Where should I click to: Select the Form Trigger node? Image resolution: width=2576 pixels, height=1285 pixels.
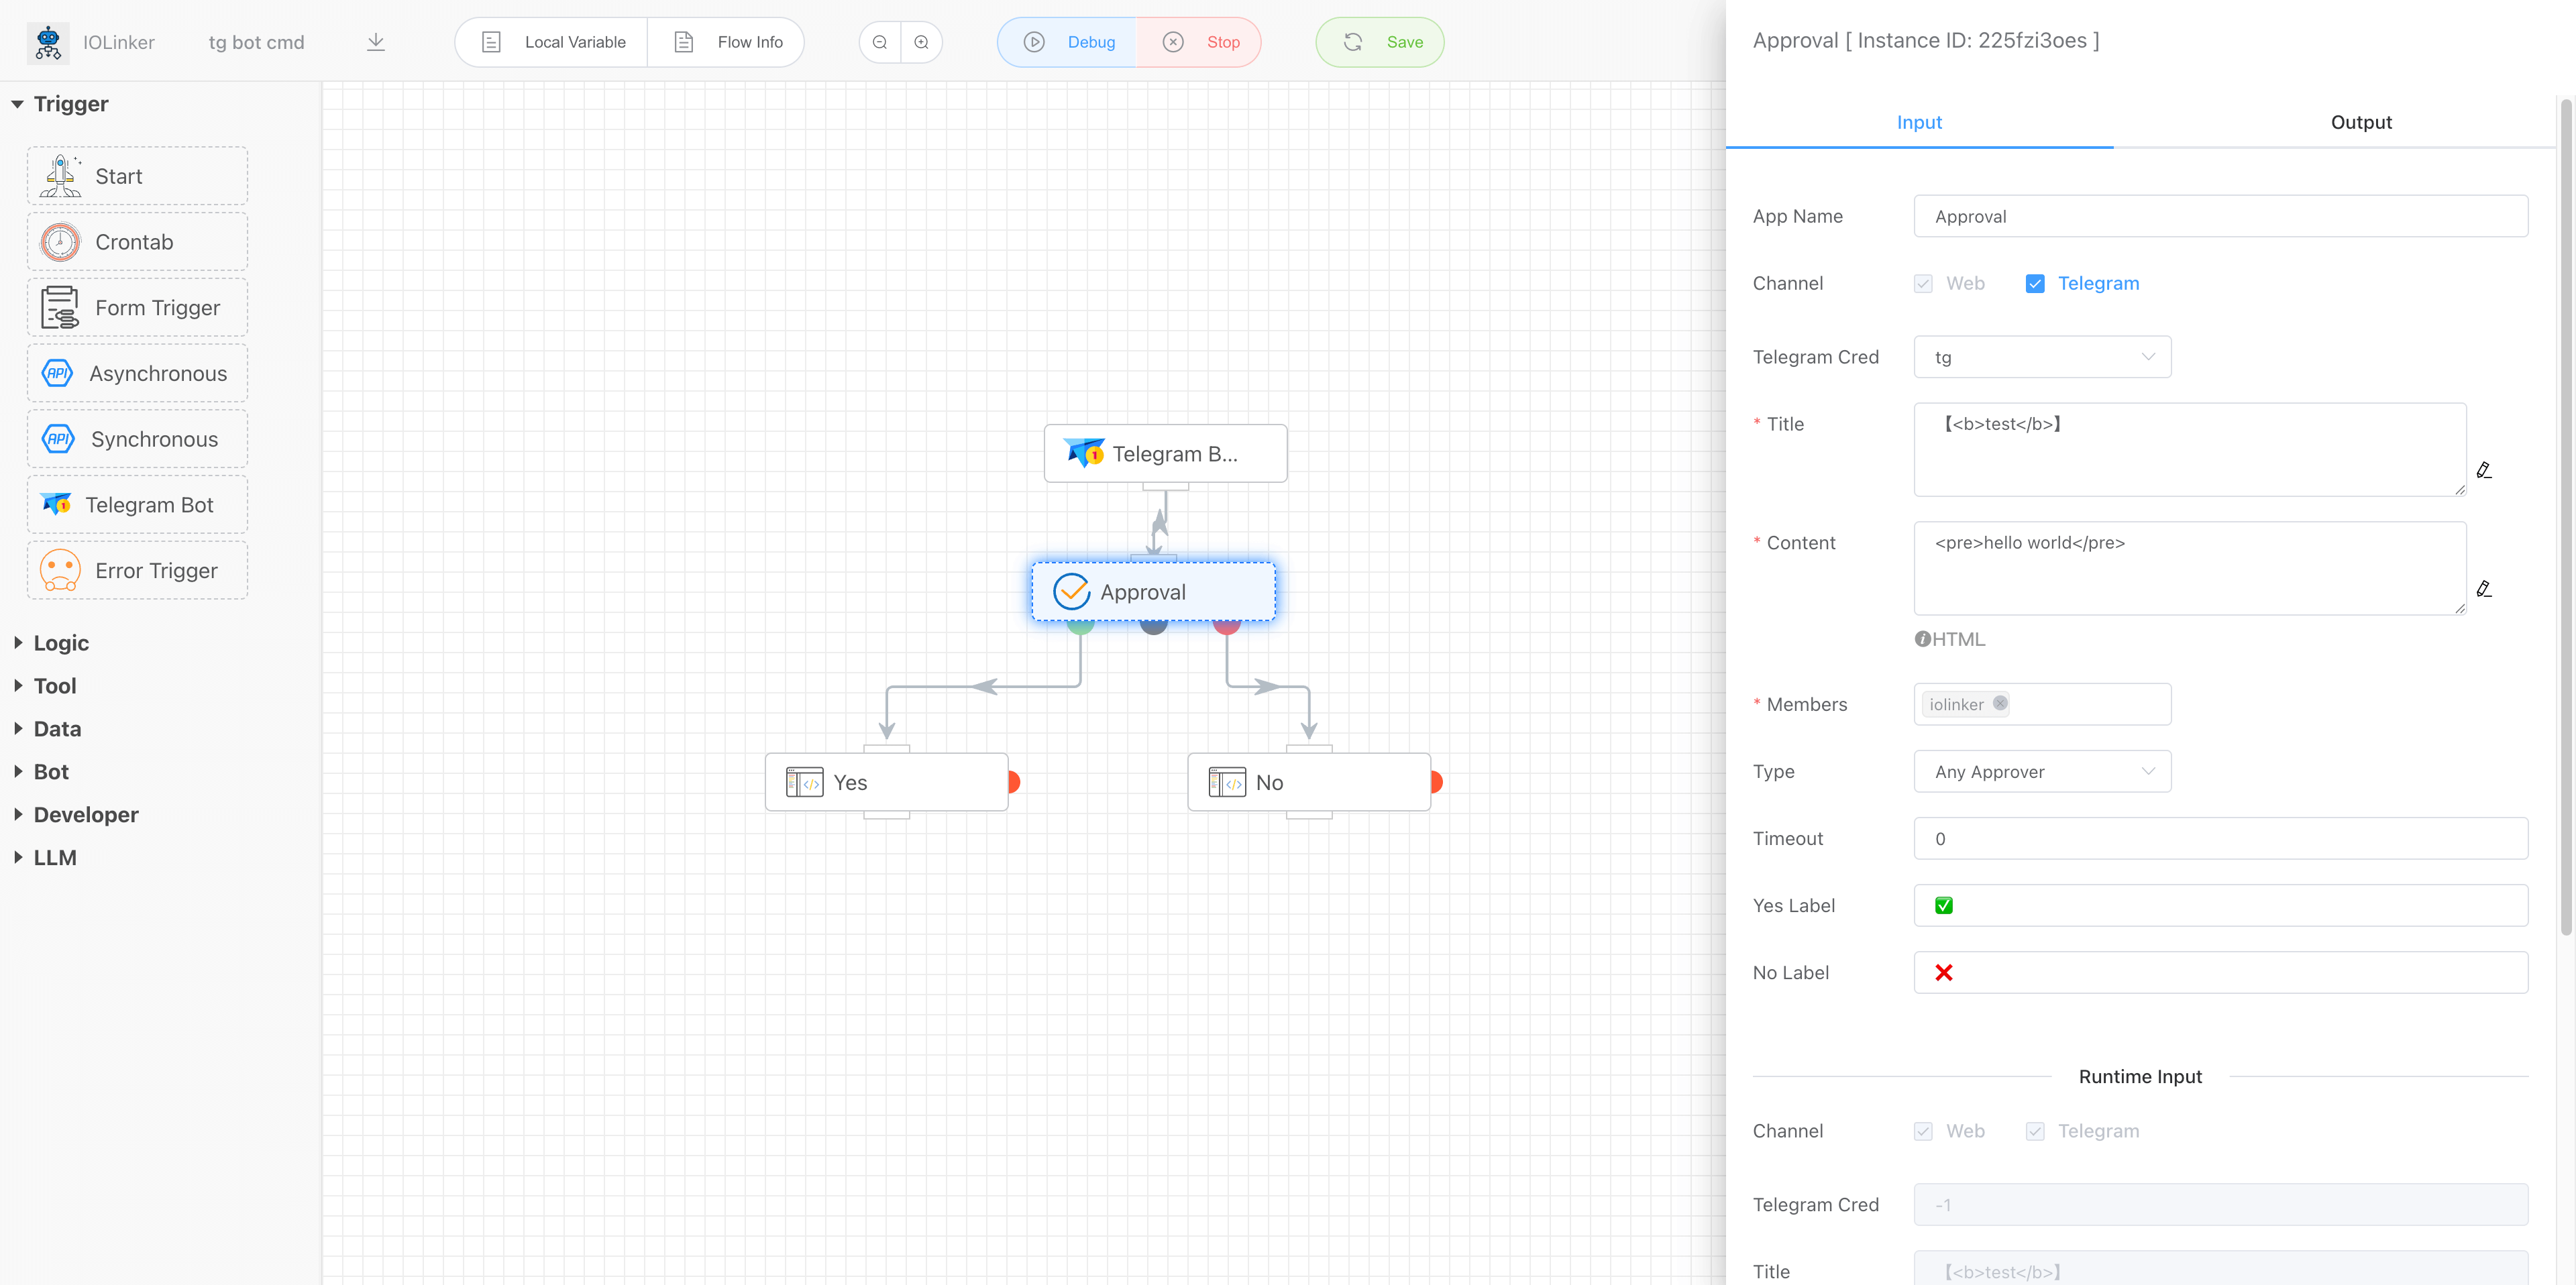click(x=136, y=307)
